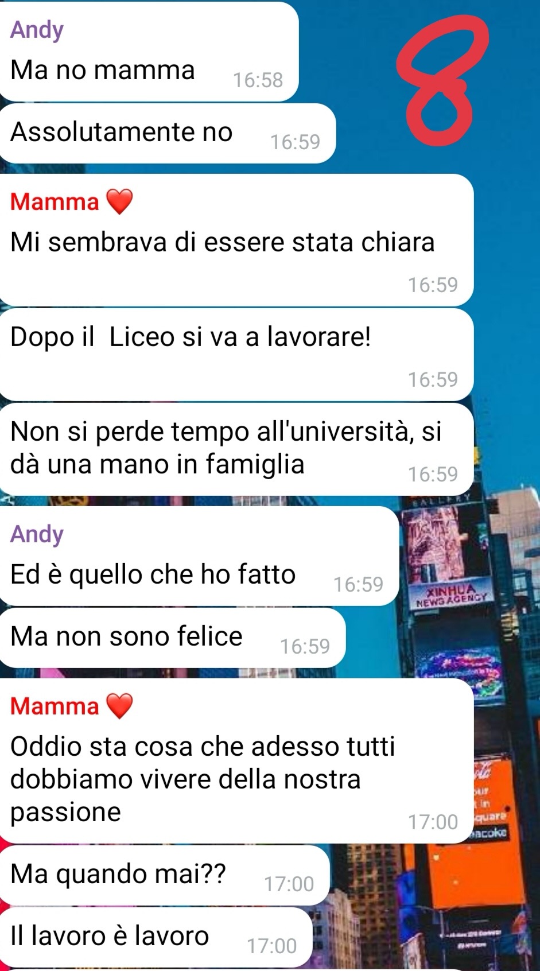The height and width of the screenshot is (971, 540).
Task: Tap the 16:58 timestamp on first message
Action: coord(258,80)
